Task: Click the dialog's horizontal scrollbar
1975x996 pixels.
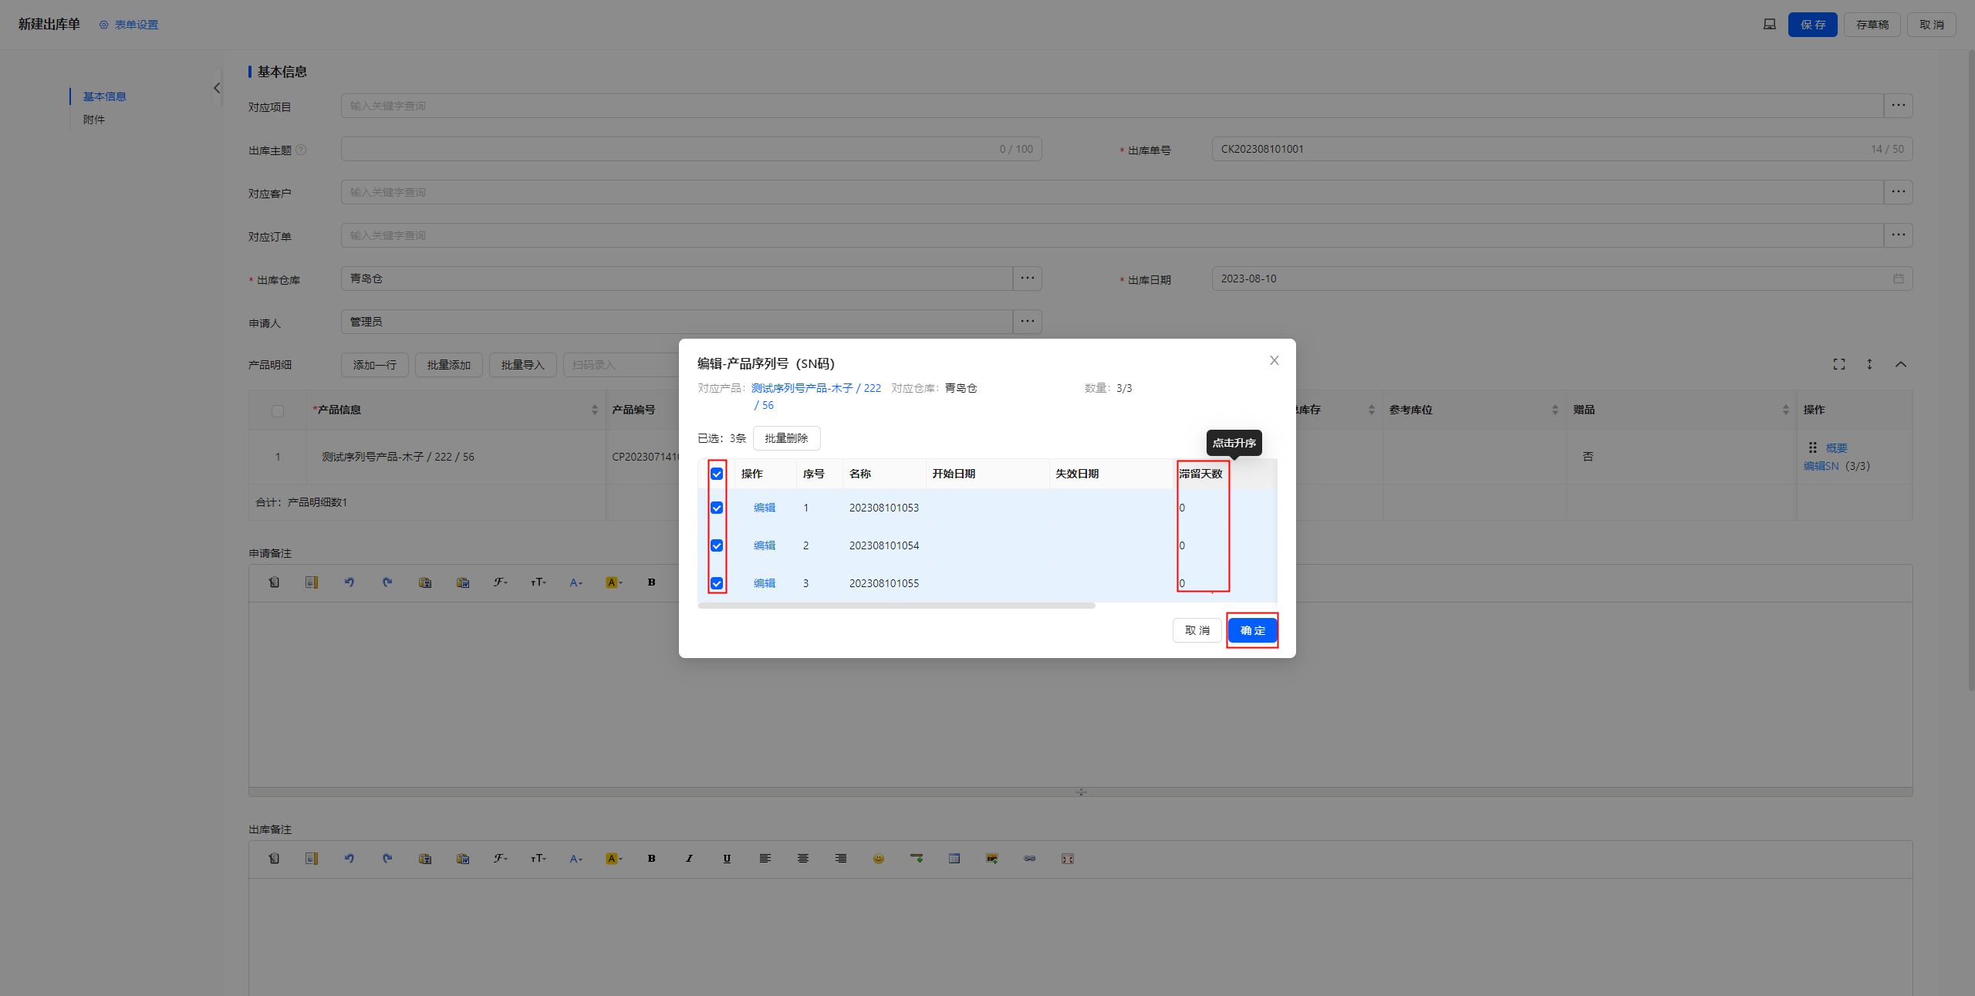Action: (x=896, y=606)
